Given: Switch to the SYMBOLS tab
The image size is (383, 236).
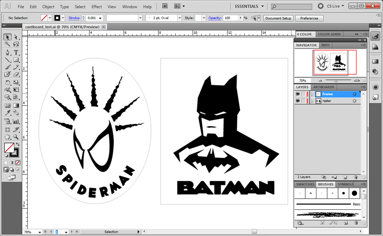Looking at the screenshot, I should pyautogui.click(x=345, y=184).
